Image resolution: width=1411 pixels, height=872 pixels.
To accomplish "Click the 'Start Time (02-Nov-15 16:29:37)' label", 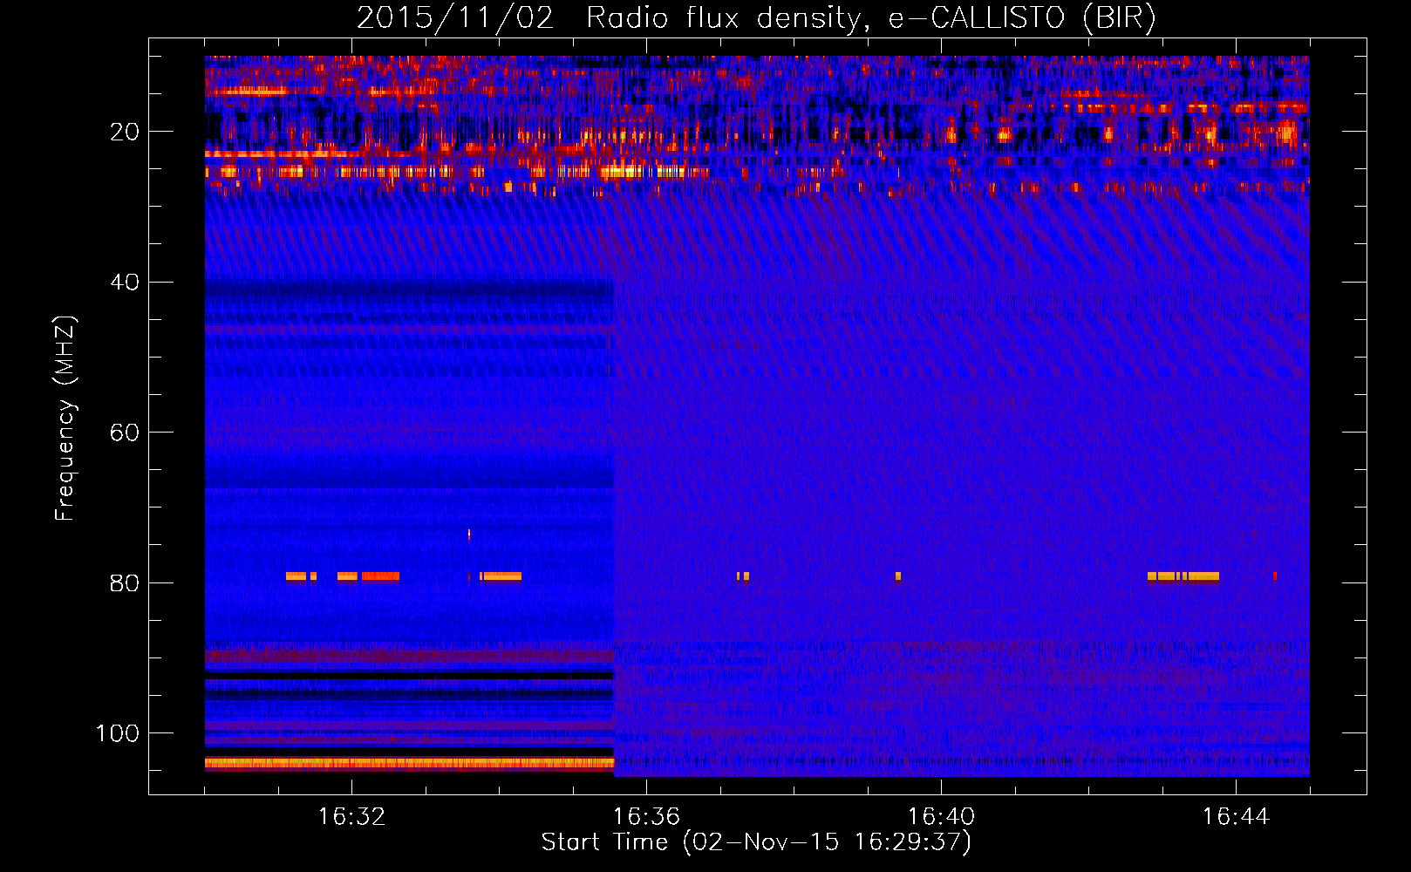I will [756, 842].
